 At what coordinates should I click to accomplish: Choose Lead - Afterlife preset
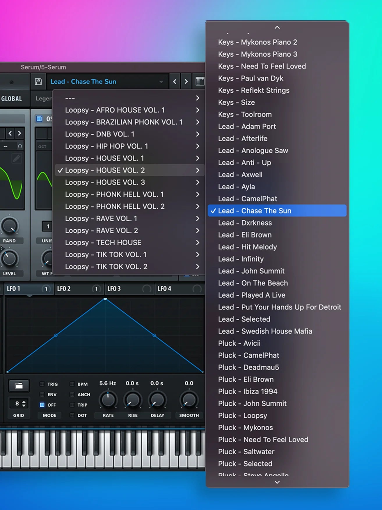(x=277, y=138)
